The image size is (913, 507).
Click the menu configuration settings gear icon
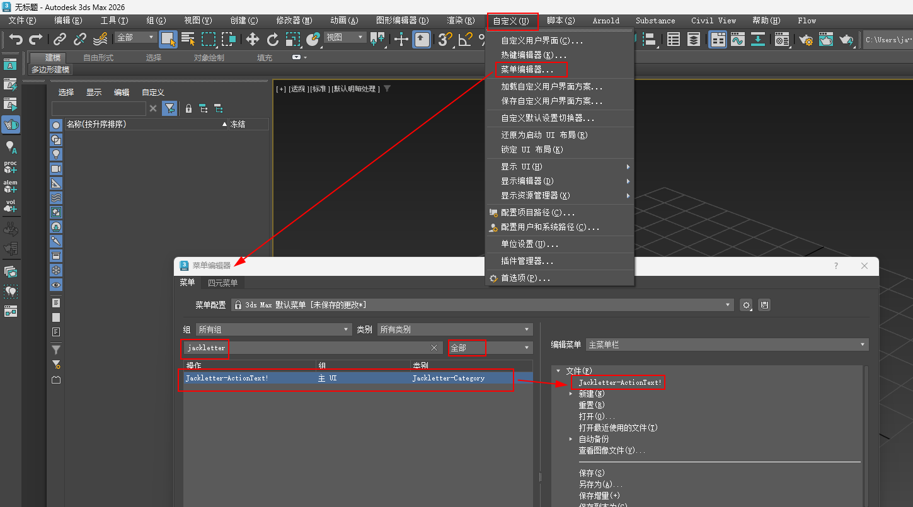[747, 305]
